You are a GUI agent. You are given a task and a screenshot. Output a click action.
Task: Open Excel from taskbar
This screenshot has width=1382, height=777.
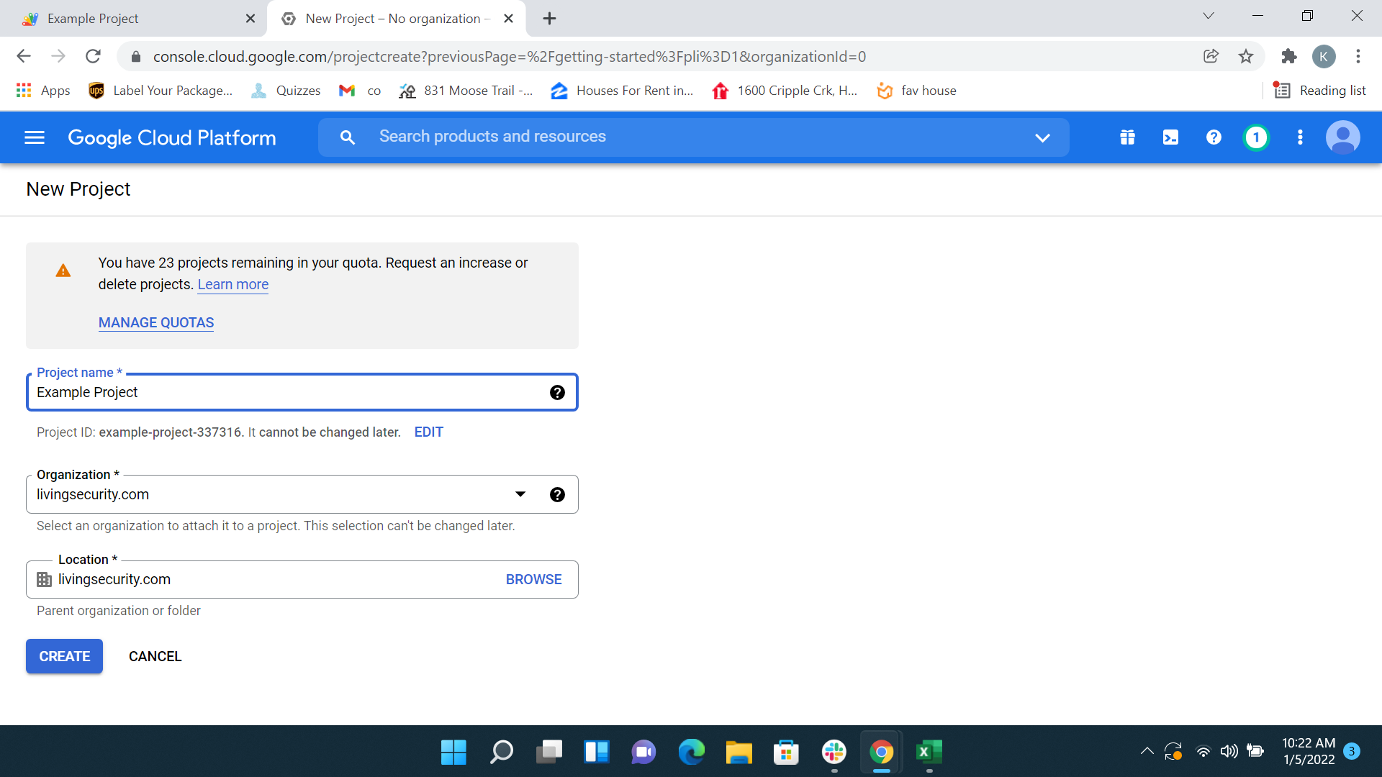tap(929, 752)
